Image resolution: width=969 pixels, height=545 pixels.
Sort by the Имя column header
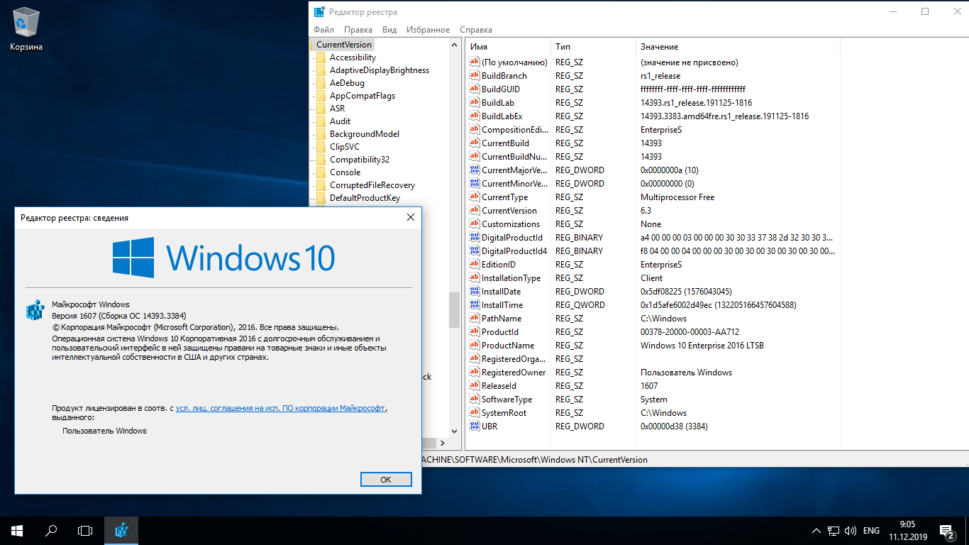coord(508,46)
